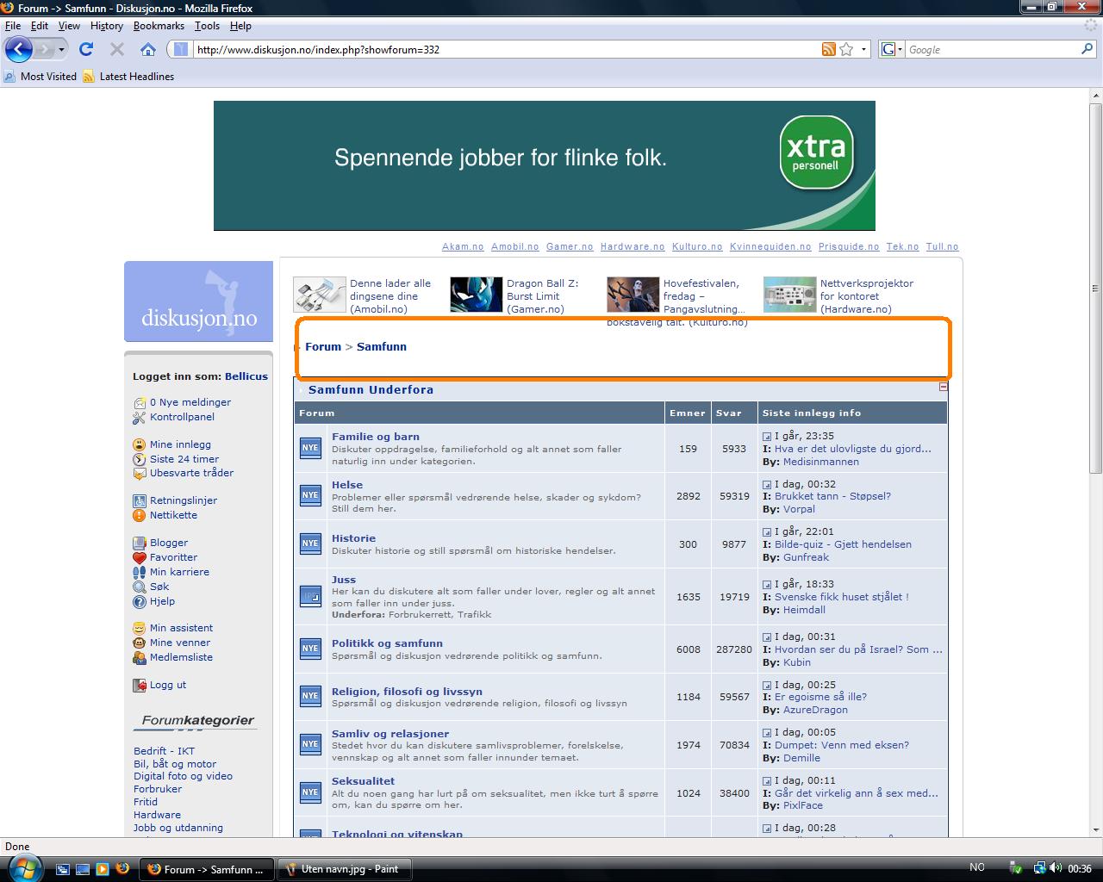Click the RSS feed icon in address bar

coord(828,49)
